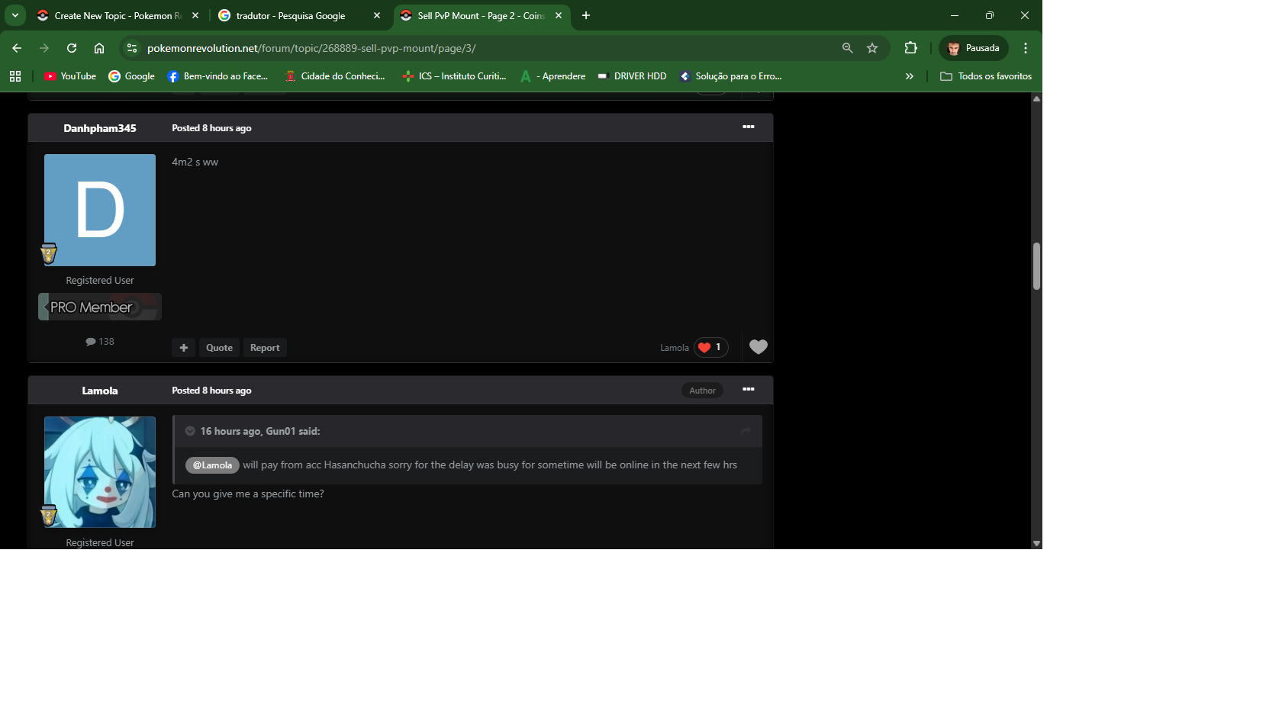Switch to tradutor - Pesquisa Google tab
This screenshot has height=701, width=1282.
(x=290, y=15)
